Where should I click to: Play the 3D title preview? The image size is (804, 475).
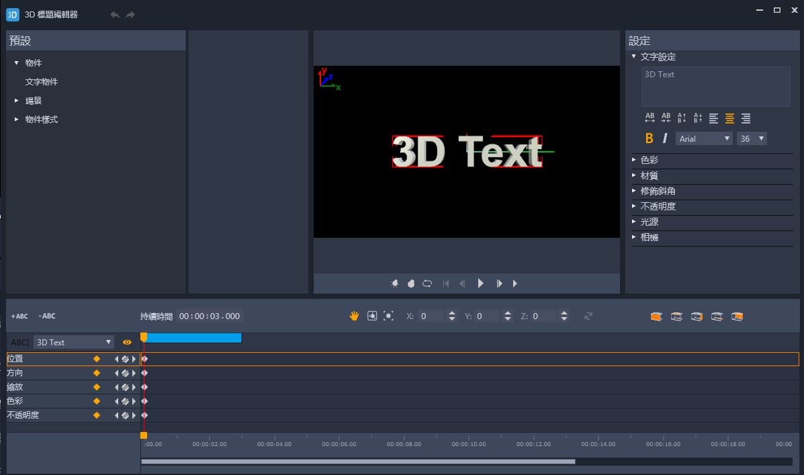pos(481,284)
